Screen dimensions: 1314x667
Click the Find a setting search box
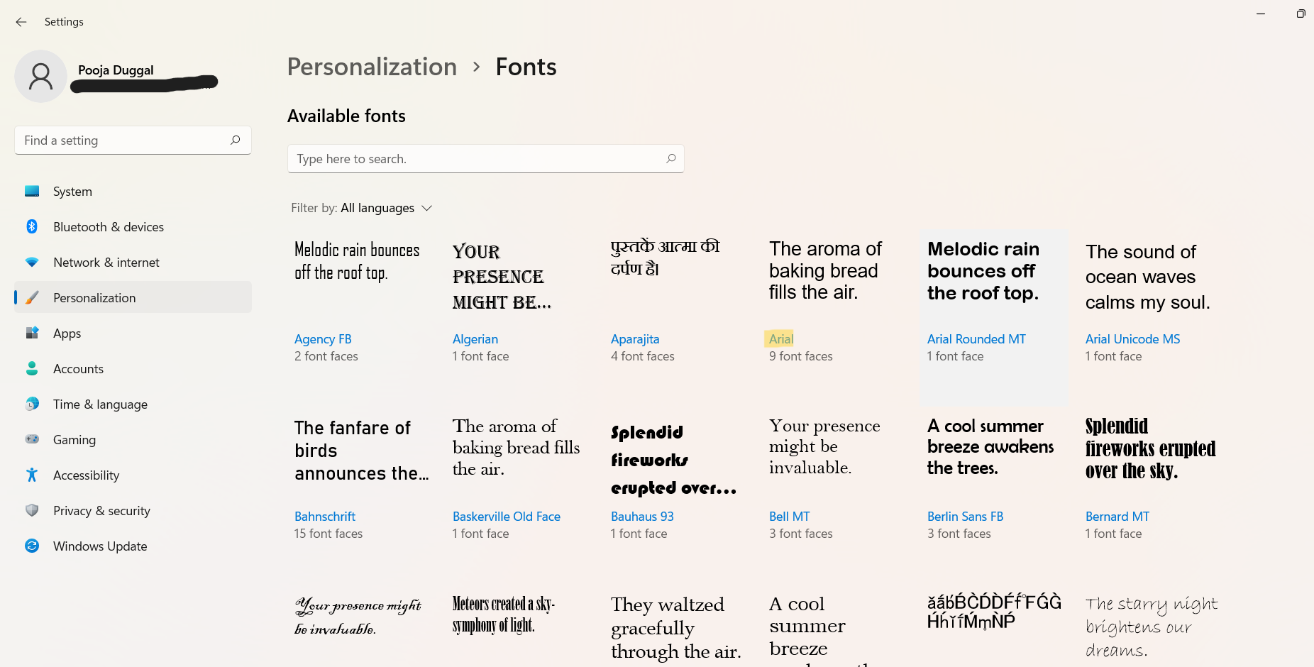[124, 140]
